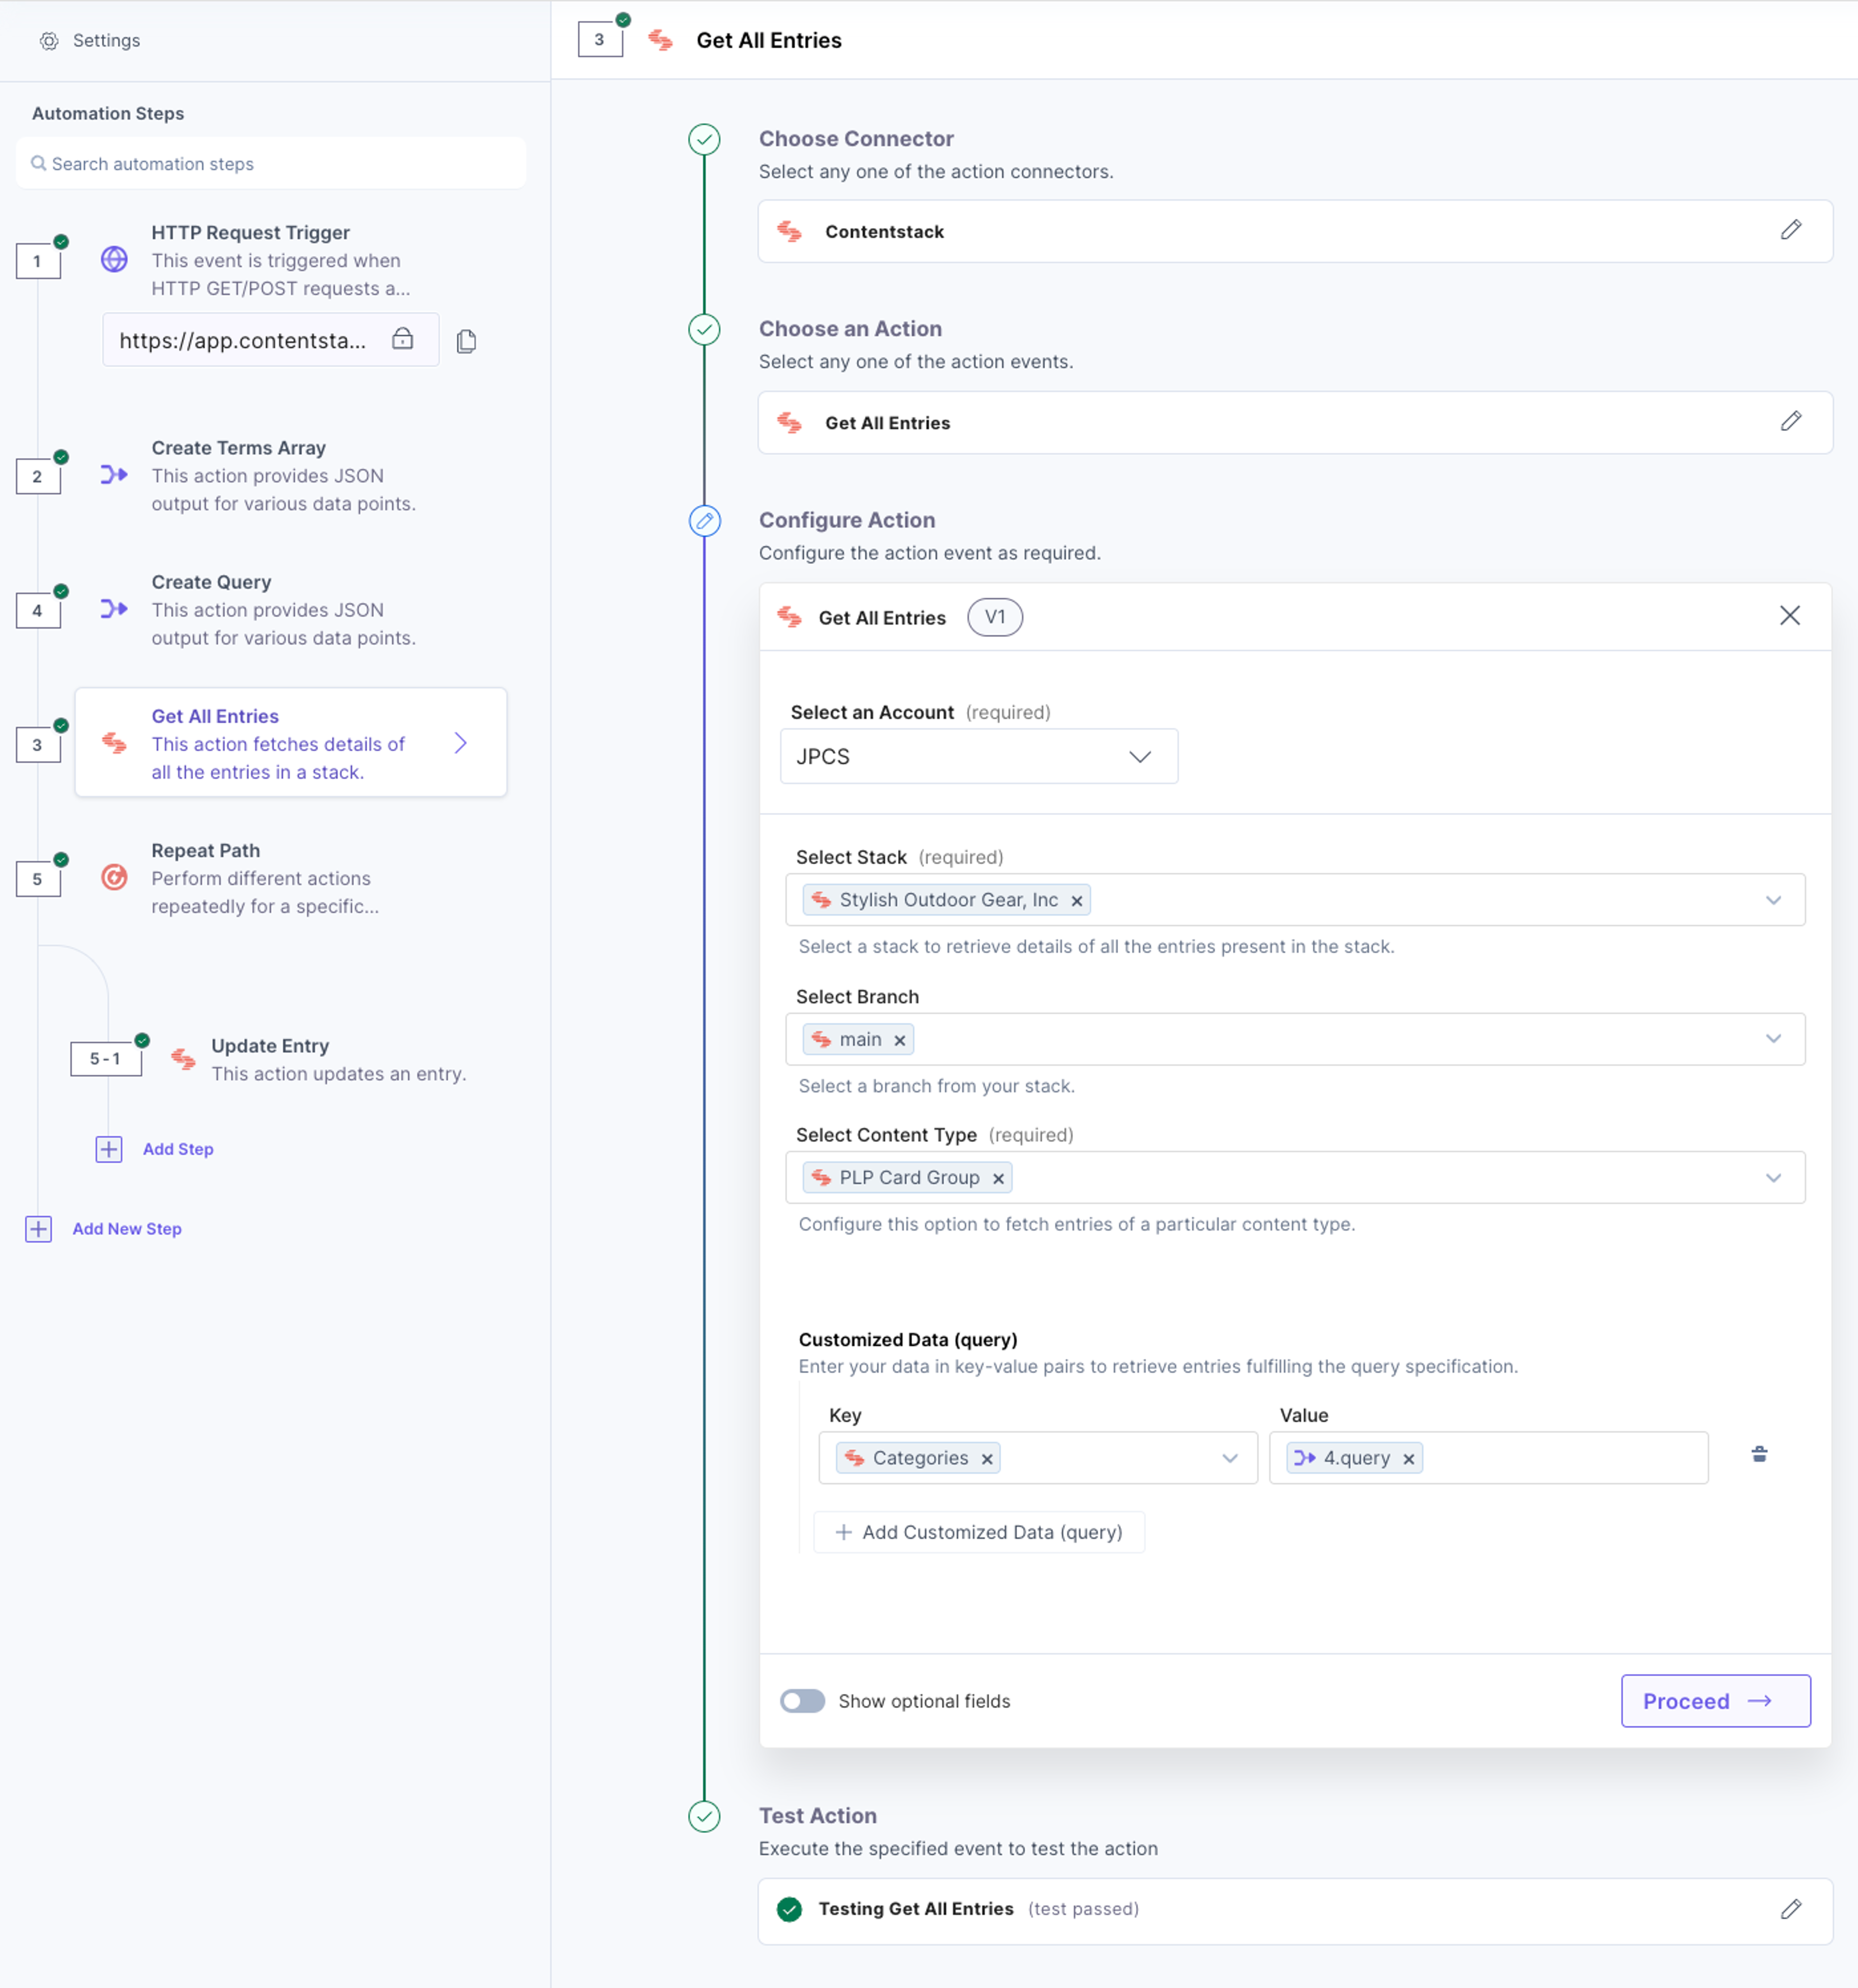Image resolution: width=1858 pixels, height=1988 pixels.
Task: Delete the Categories query row
Action: (1759, 1455)
